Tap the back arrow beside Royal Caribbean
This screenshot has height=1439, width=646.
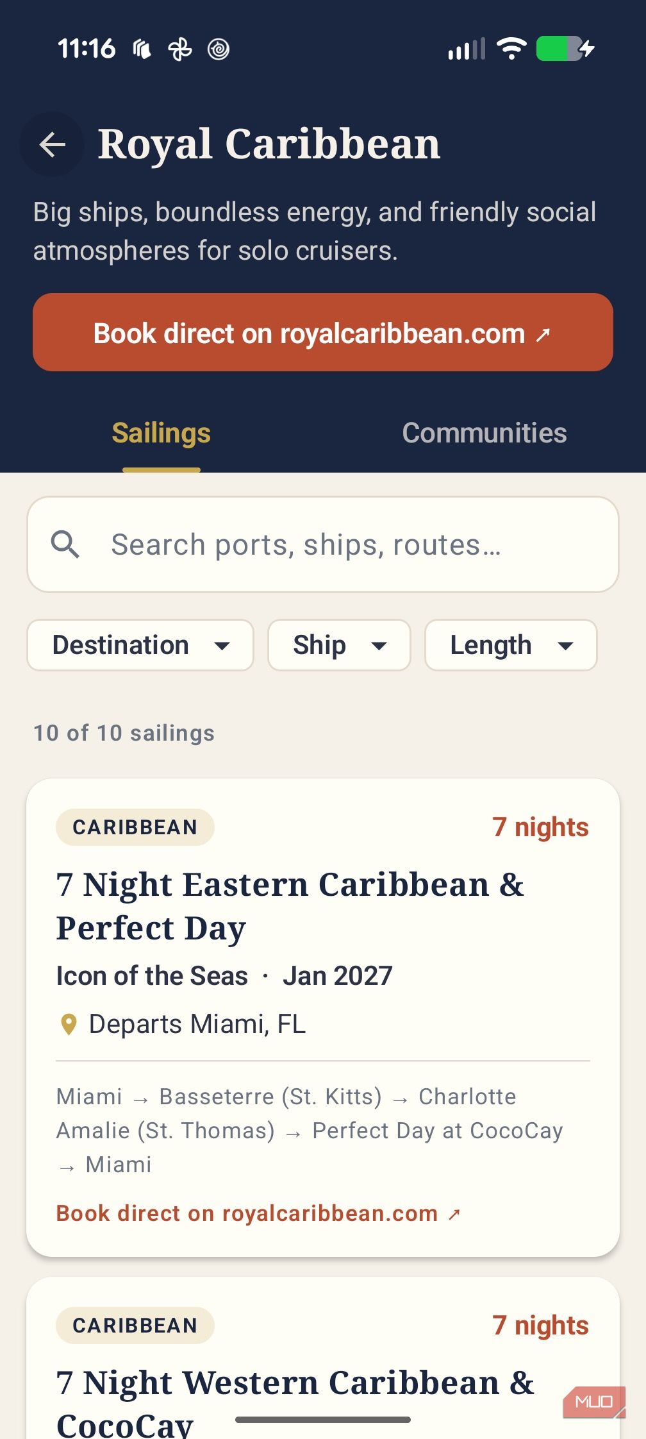point(52,144)
